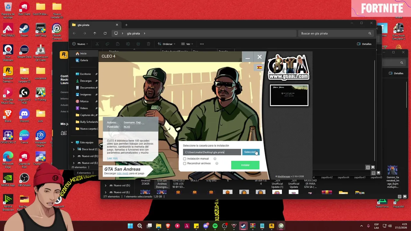Switch to large icons view in gta pirata status bar
Image resolution: width=411 pixels, height=231 pixels.
pyautogui.click(x=373, y=167)
